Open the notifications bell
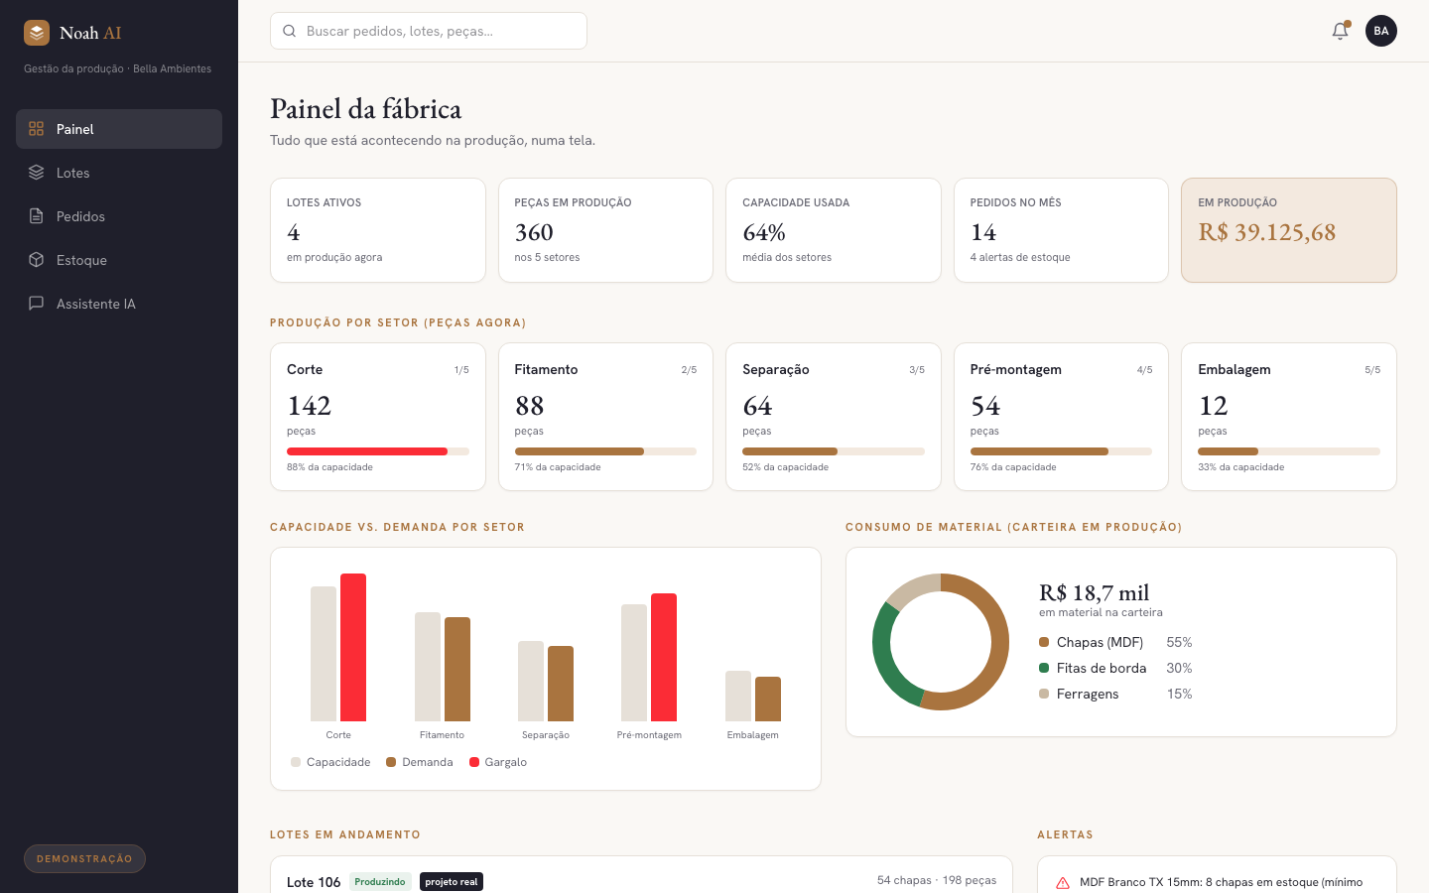 pos(1340,31)
